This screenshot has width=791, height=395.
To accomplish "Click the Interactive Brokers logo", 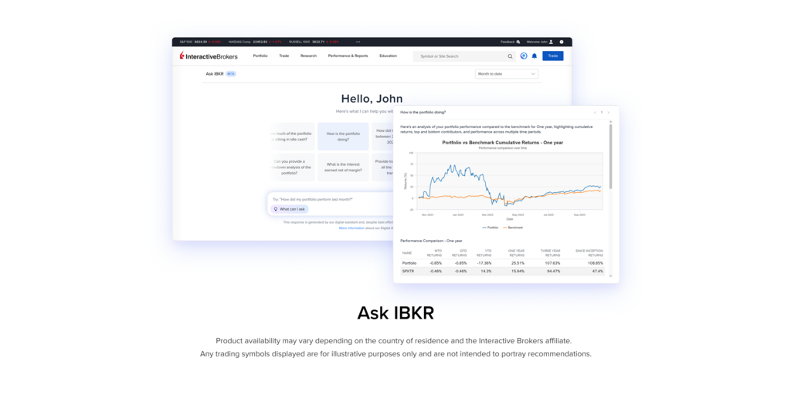I will tap(208, 56).
